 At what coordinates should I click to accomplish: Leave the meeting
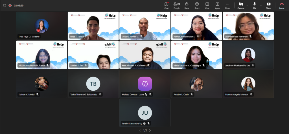click(x=282, y=6)
